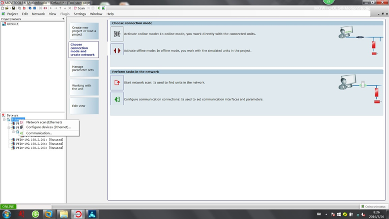Viewport: 389px width, 219px height.
Task: Select device PNIO-192.168.2.204 in the tree
Action: pyautogui.click(x=39, y=144)
